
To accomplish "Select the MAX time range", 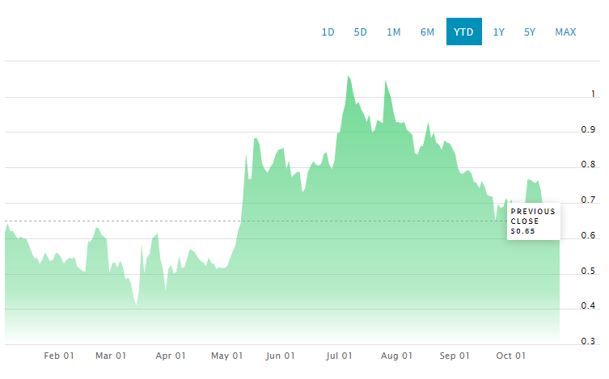I will pyautogui.click(x=565, y=32).
